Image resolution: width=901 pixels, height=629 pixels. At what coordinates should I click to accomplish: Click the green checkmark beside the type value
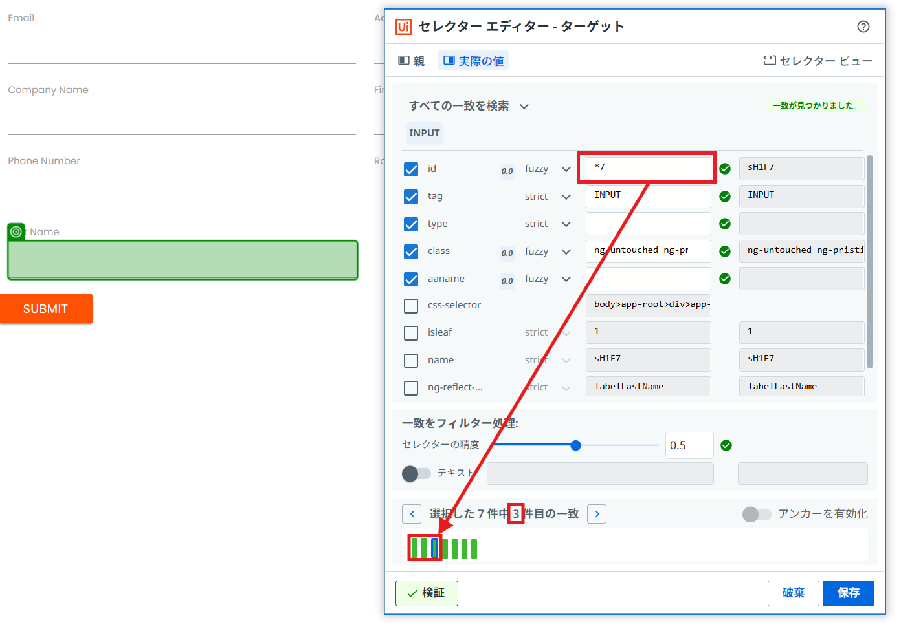pyautogui.click(x=725, y=224)
